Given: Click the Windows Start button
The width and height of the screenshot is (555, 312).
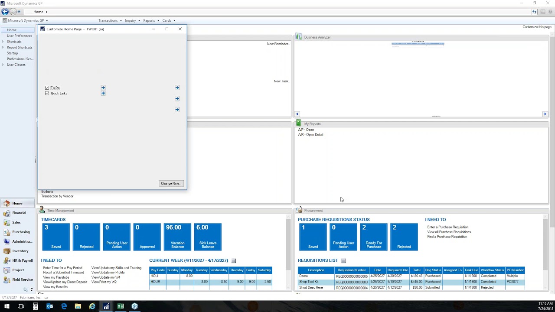Looking at the screenshot, I should tap(7, 306).
